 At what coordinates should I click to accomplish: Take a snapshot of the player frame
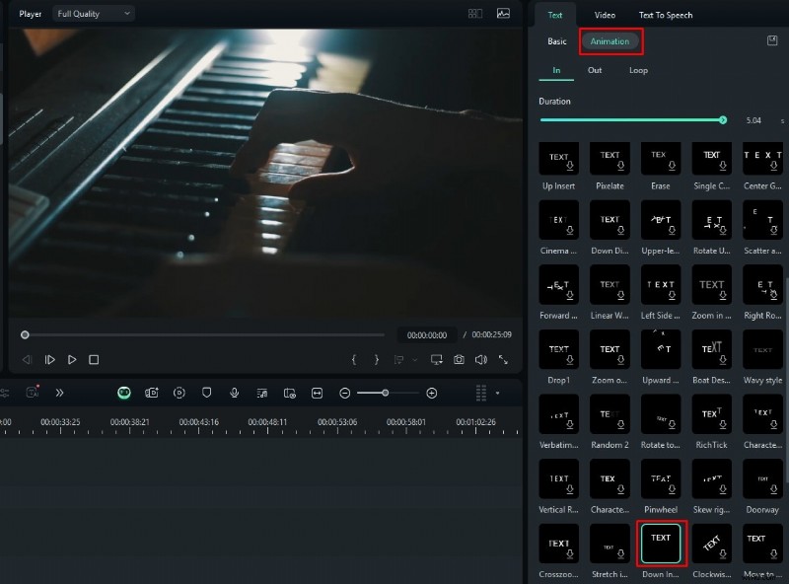(458, 360)
